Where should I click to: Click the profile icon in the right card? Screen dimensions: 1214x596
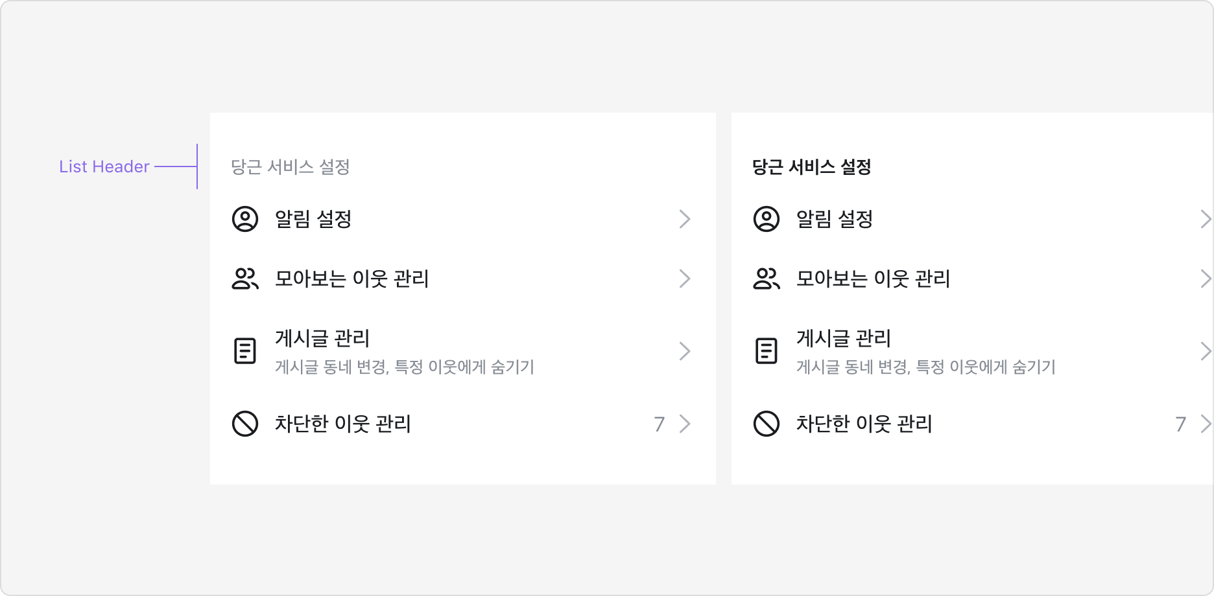[x=766, y=220]
